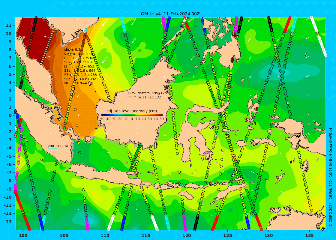Select the legend line SRL 10 0.77 k 703

(80, 62)
